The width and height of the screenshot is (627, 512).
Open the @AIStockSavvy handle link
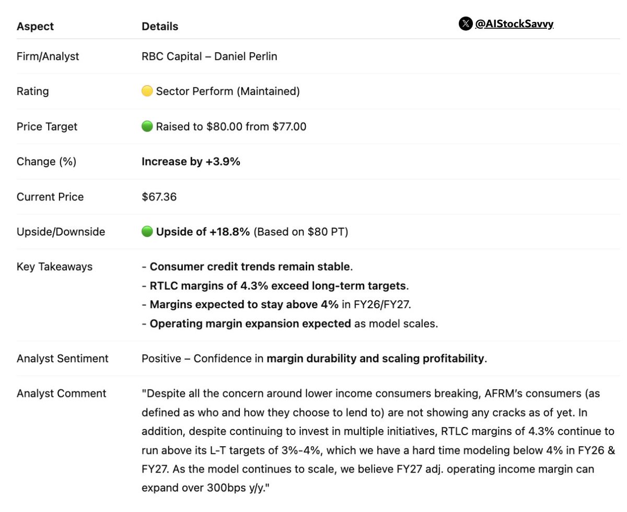[514, 24]
